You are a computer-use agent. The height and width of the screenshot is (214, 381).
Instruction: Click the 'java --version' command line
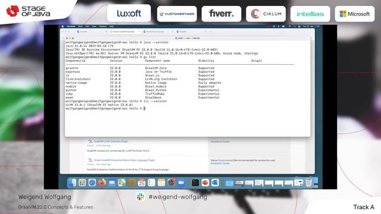[x=117, y=42]
